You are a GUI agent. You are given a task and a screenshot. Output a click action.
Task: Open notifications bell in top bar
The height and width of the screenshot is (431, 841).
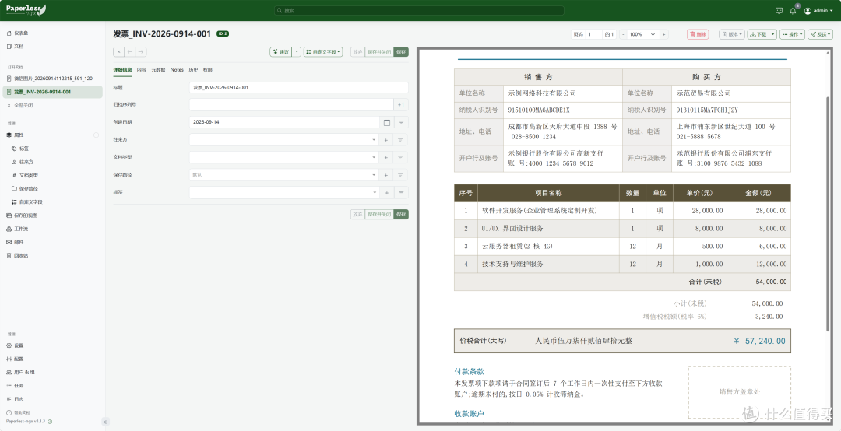point(793,11)
